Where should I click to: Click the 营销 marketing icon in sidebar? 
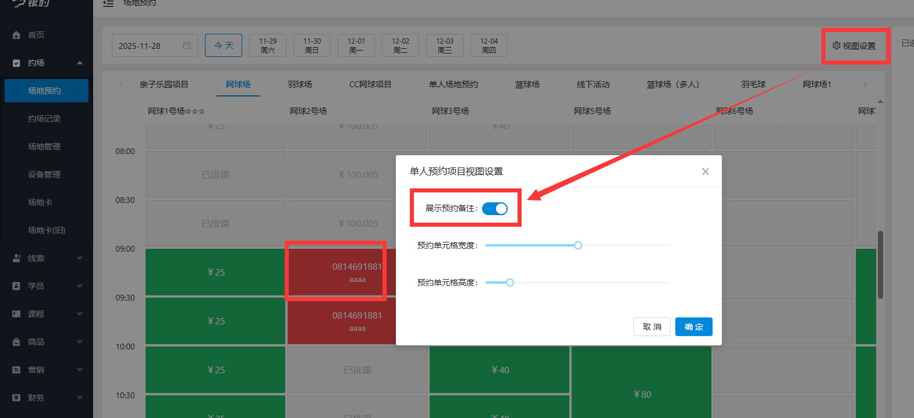[16, 370]
